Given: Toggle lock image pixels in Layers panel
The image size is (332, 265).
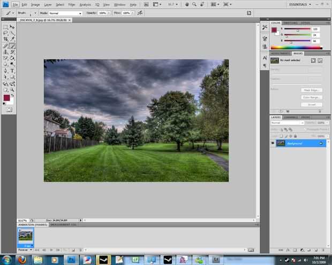Looking at the screenshot, I should (x=286, y=136).
